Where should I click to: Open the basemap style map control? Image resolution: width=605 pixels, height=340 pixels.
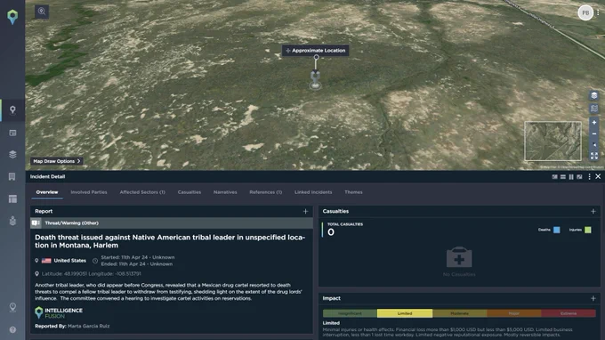(594, 109)
